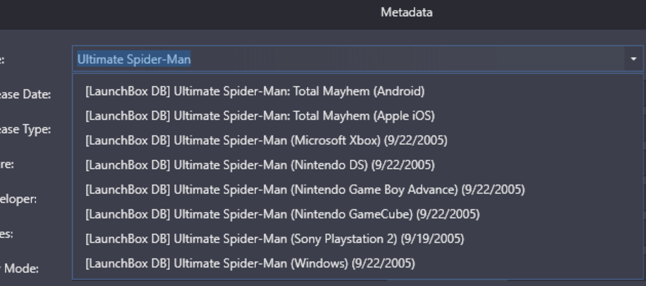646x286 pixels.
Task: Click empty space inside the Title combo box
Action: [x=406, y=59]
